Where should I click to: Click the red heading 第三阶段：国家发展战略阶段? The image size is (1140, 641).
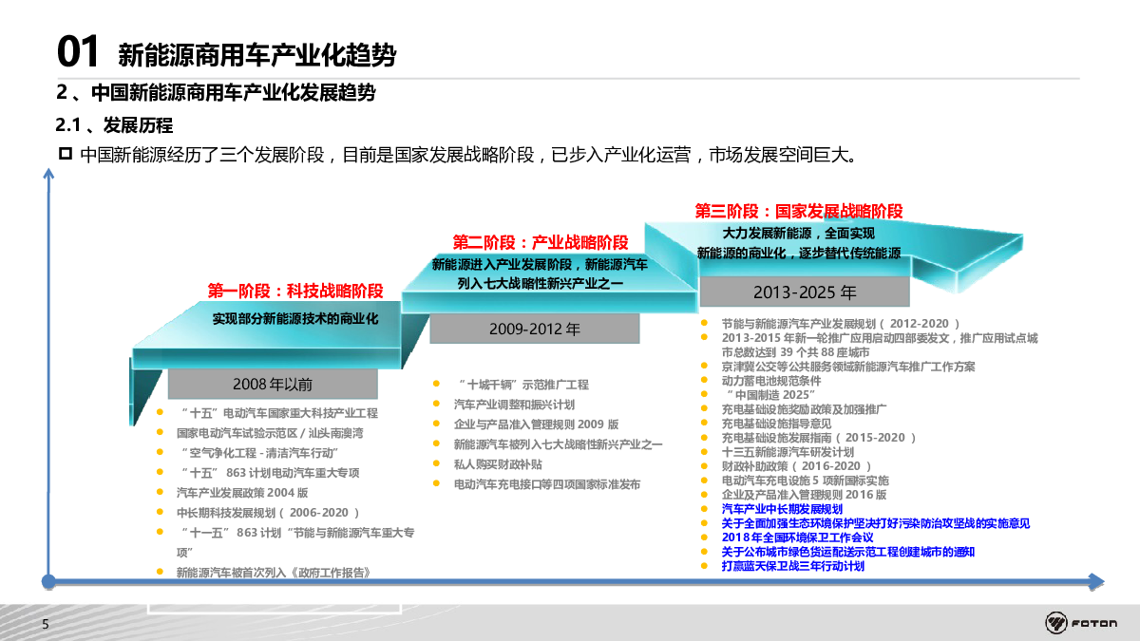pyautogui.click(x=799, y=211)
